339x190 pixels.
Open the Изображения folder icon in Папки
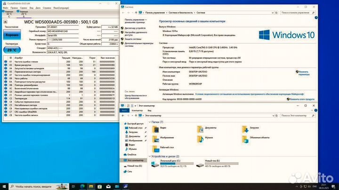pyautogui.click(x=155, y=139)
